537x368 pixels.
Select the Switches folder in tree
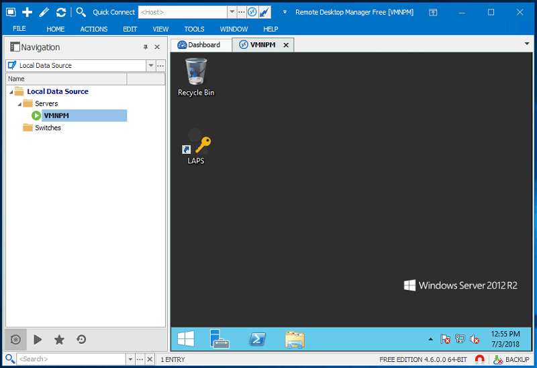pyautogui.click(x=48, y=128)
